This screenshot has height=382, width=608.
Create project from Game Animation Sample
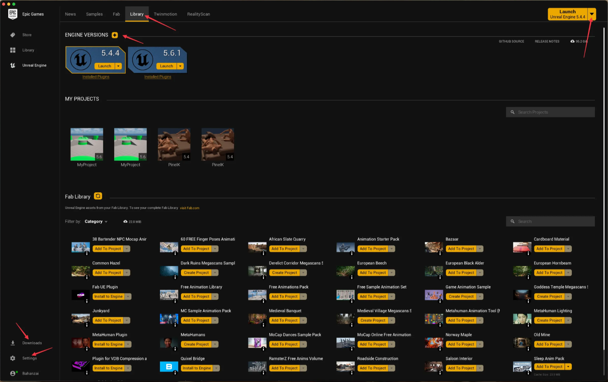pyautogui.click(x=461, y=297)
